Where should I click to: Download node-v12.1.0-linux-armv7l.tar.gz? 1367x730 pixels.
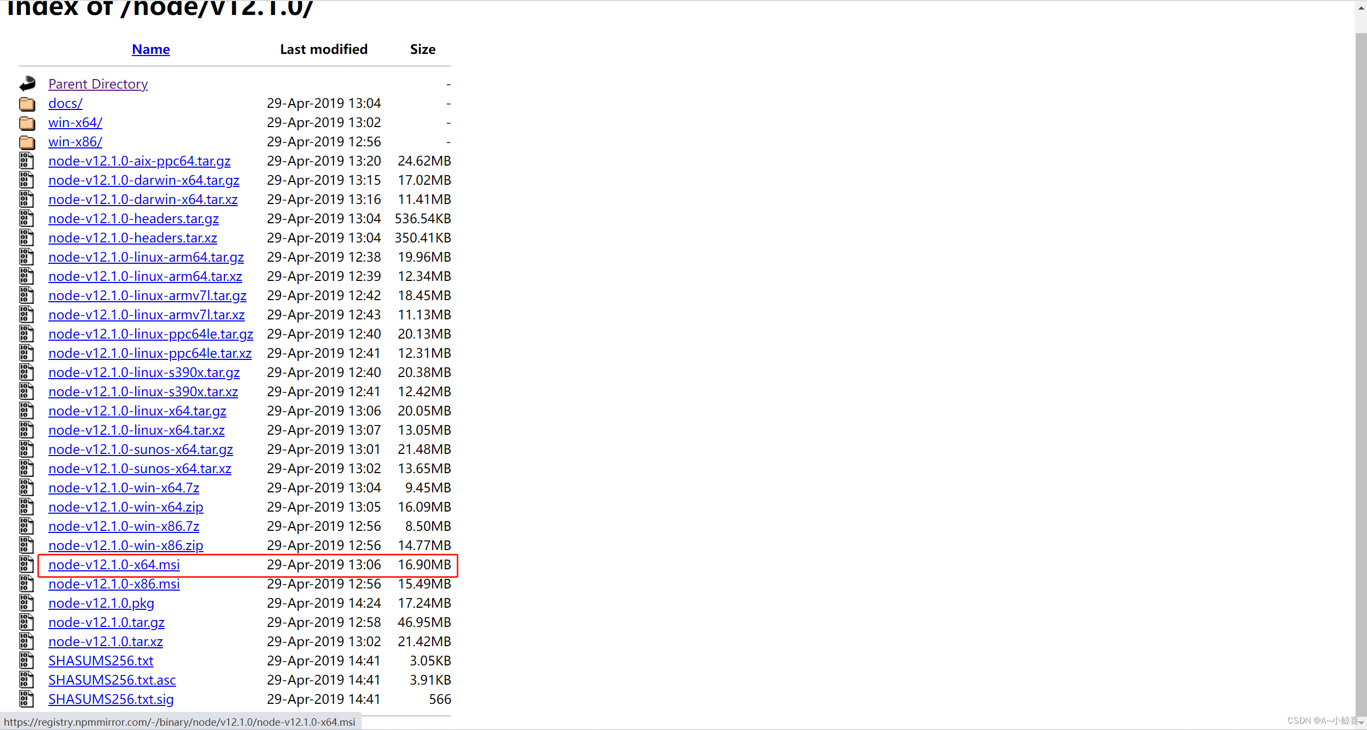pyautogui.click(x=147, y=295)
